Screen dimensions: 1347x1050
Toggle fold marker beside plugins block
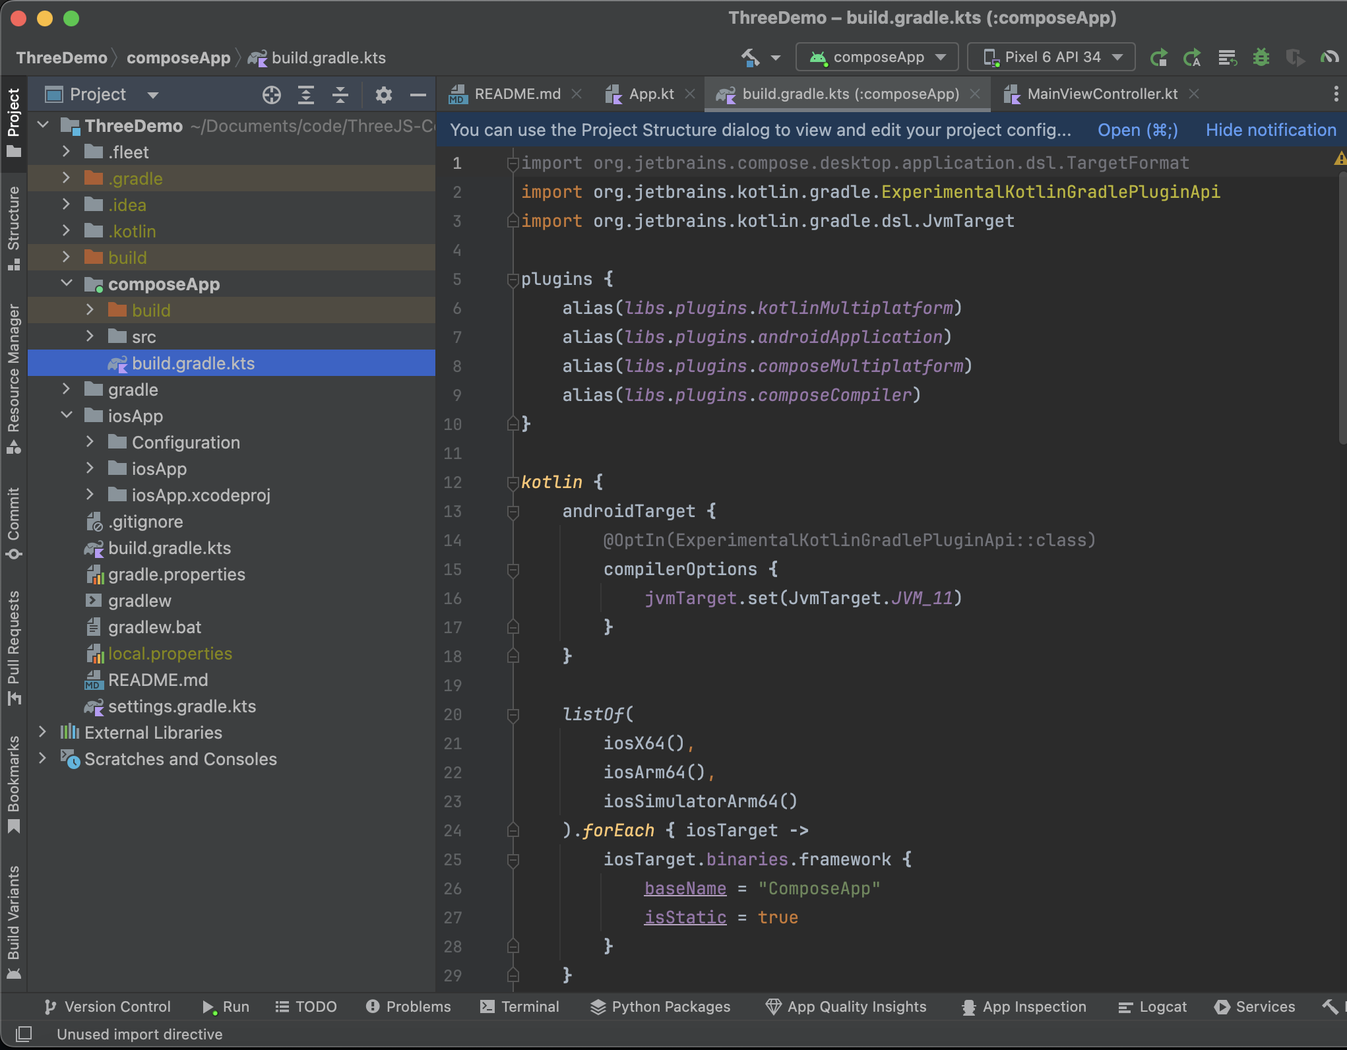(513, 280)
